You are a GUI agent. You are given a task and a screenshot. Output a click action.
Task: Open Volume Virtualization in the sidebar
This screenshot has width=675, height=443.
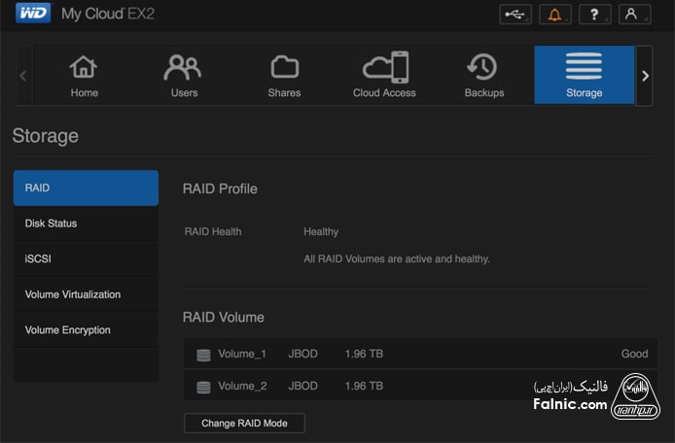[86, 294]
